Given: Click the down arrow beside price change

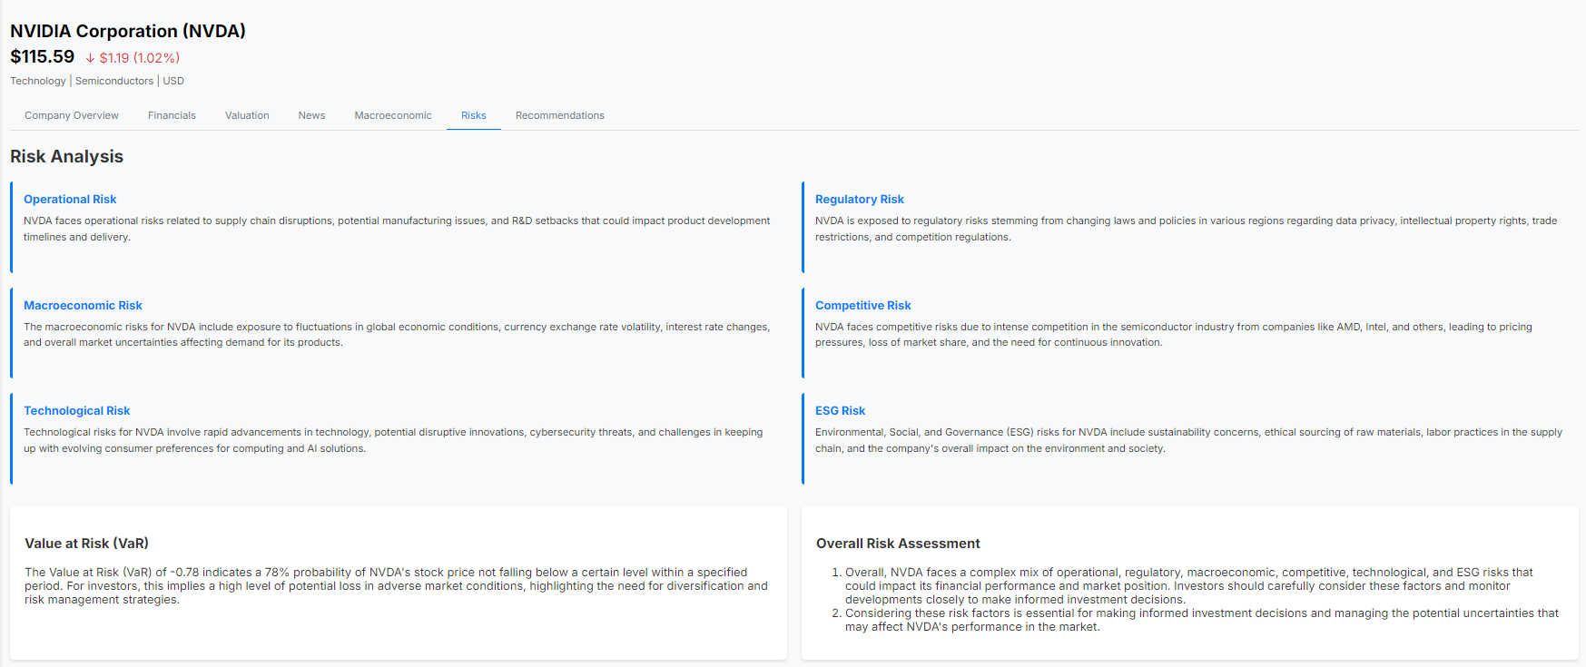Looking at the screenshot, I should click(90, 58).
